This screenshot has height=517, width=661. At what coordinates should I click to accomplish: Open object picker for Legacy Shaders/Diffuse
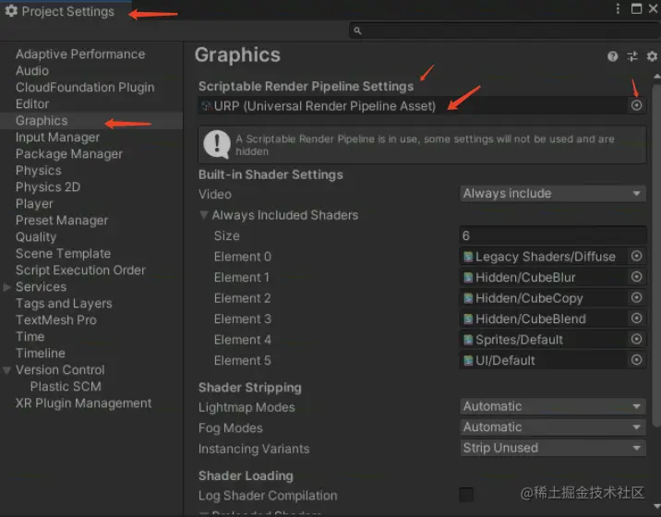point(637,256)
